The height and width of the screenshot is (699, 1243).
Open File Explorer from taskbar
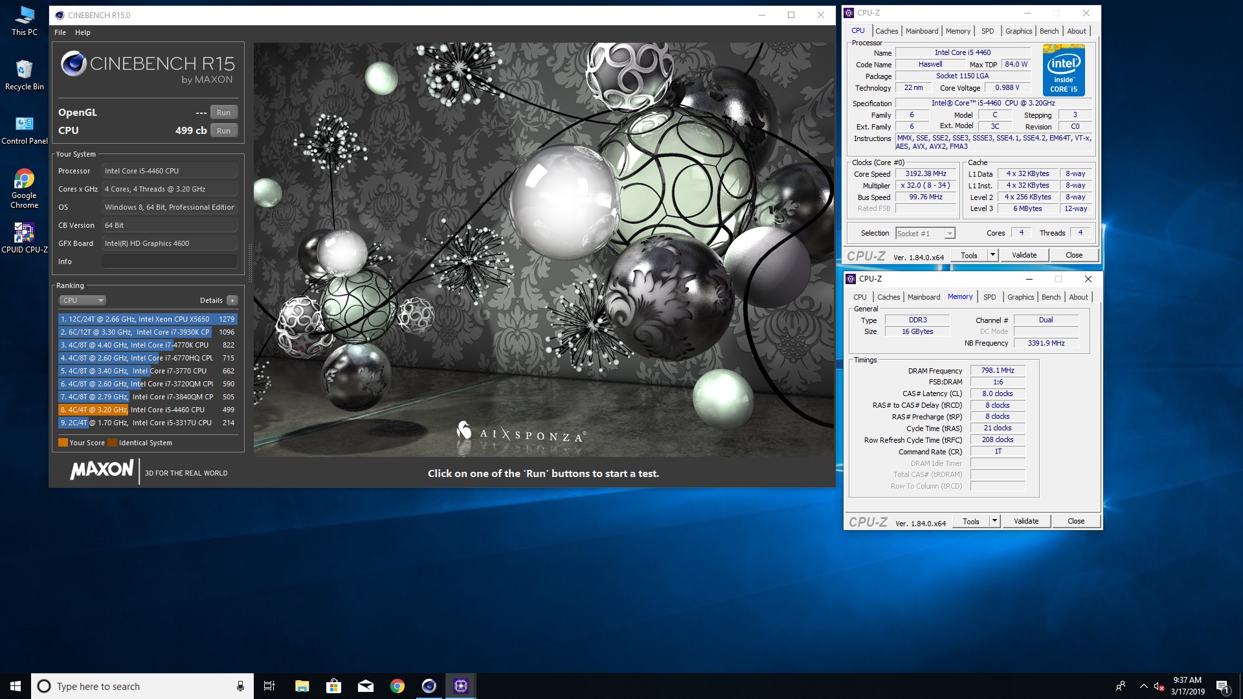pos(302,686)
